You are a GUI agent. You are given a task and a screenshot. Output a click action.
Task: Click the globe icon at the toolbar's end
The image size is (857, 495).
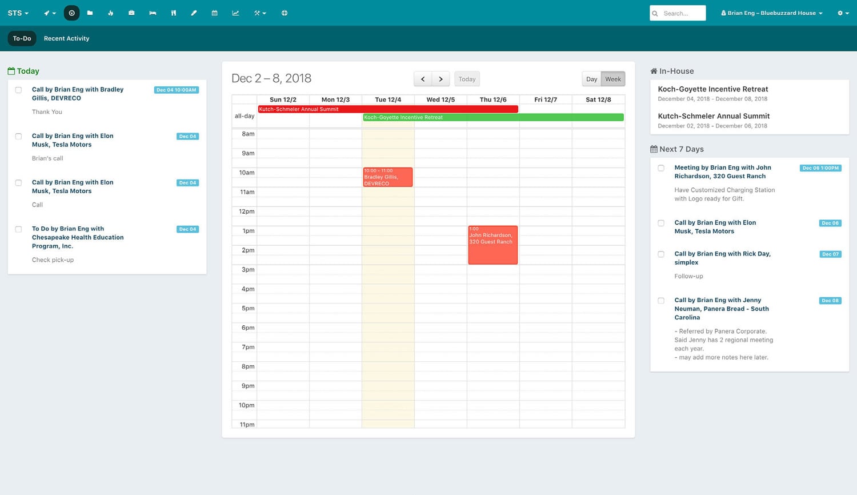(285, 13)
